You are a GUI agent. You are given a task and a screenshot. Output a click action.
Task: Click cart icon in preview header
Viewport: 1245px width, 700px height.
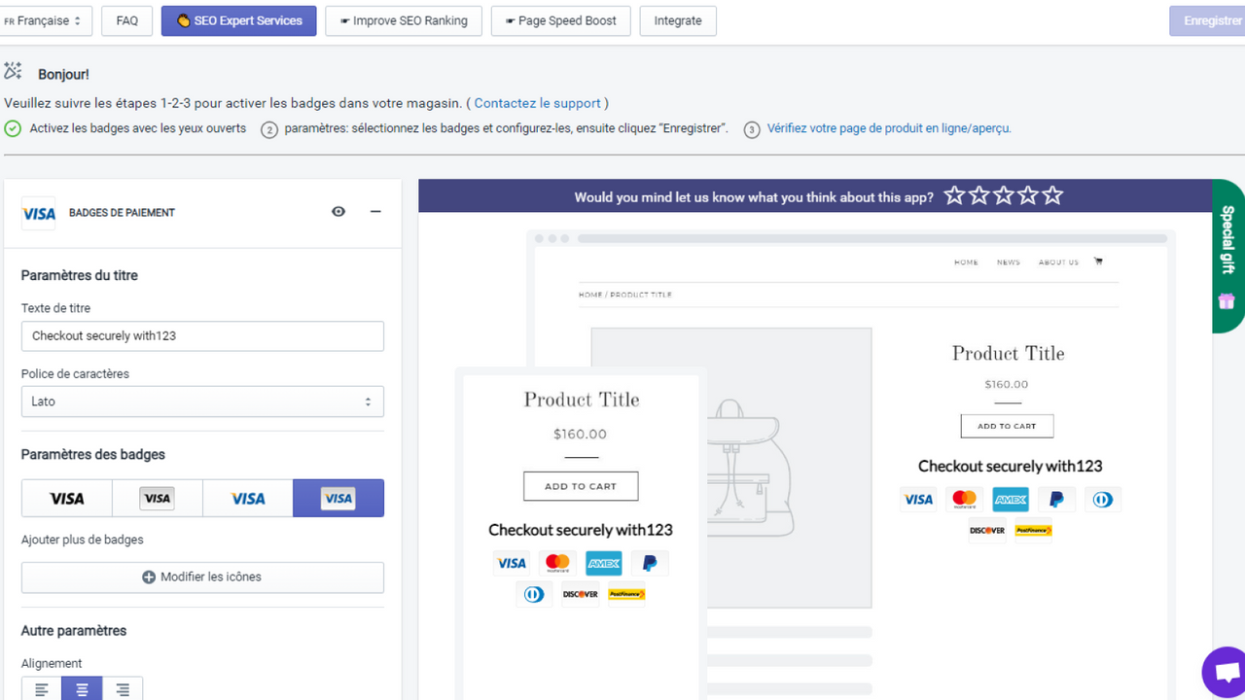pos(1098,262)
